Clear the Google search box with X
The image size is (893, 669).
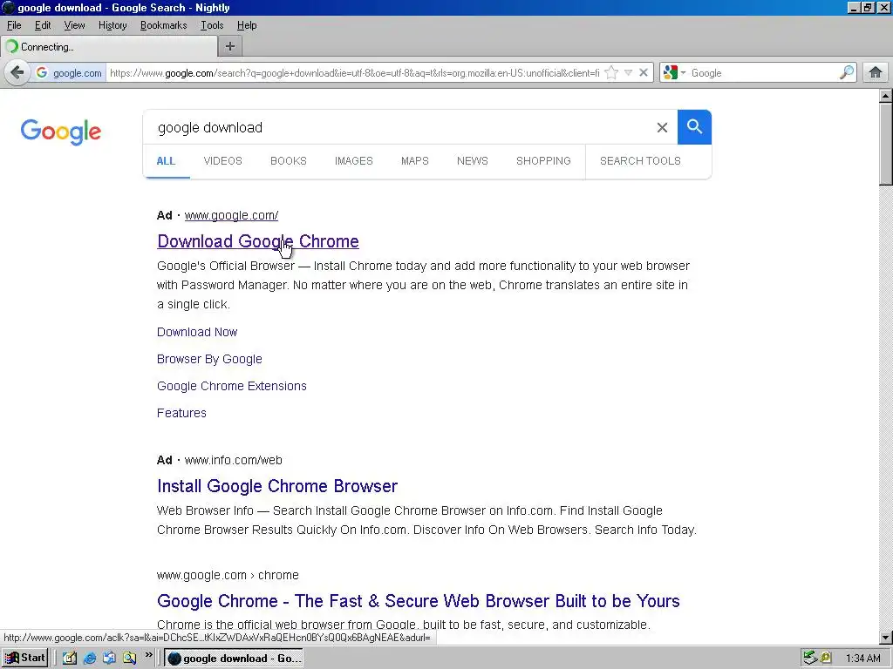pos(662,127)
